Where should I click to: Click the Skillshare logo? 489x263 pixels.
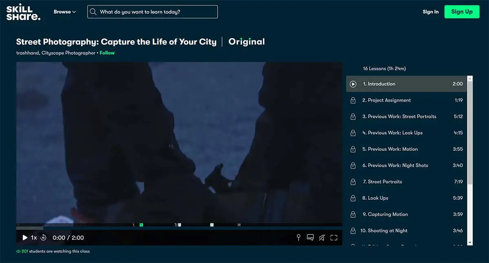point(23,12)
